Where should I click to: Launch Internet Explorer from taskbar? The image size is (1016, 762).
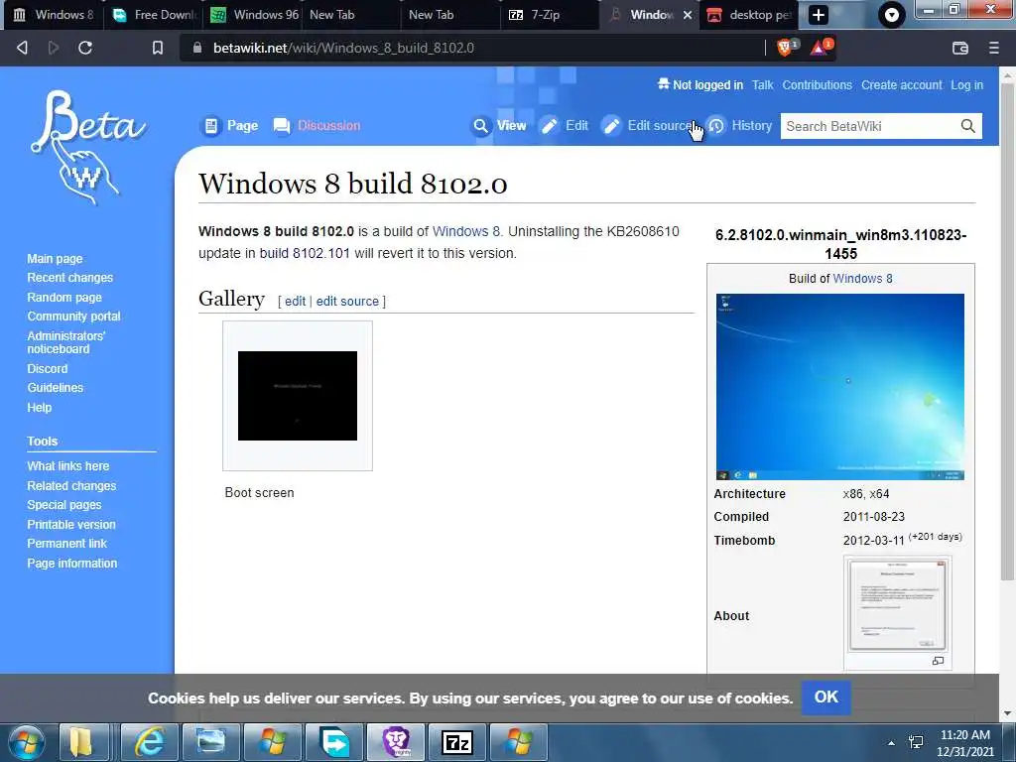(x=149, y=742)
